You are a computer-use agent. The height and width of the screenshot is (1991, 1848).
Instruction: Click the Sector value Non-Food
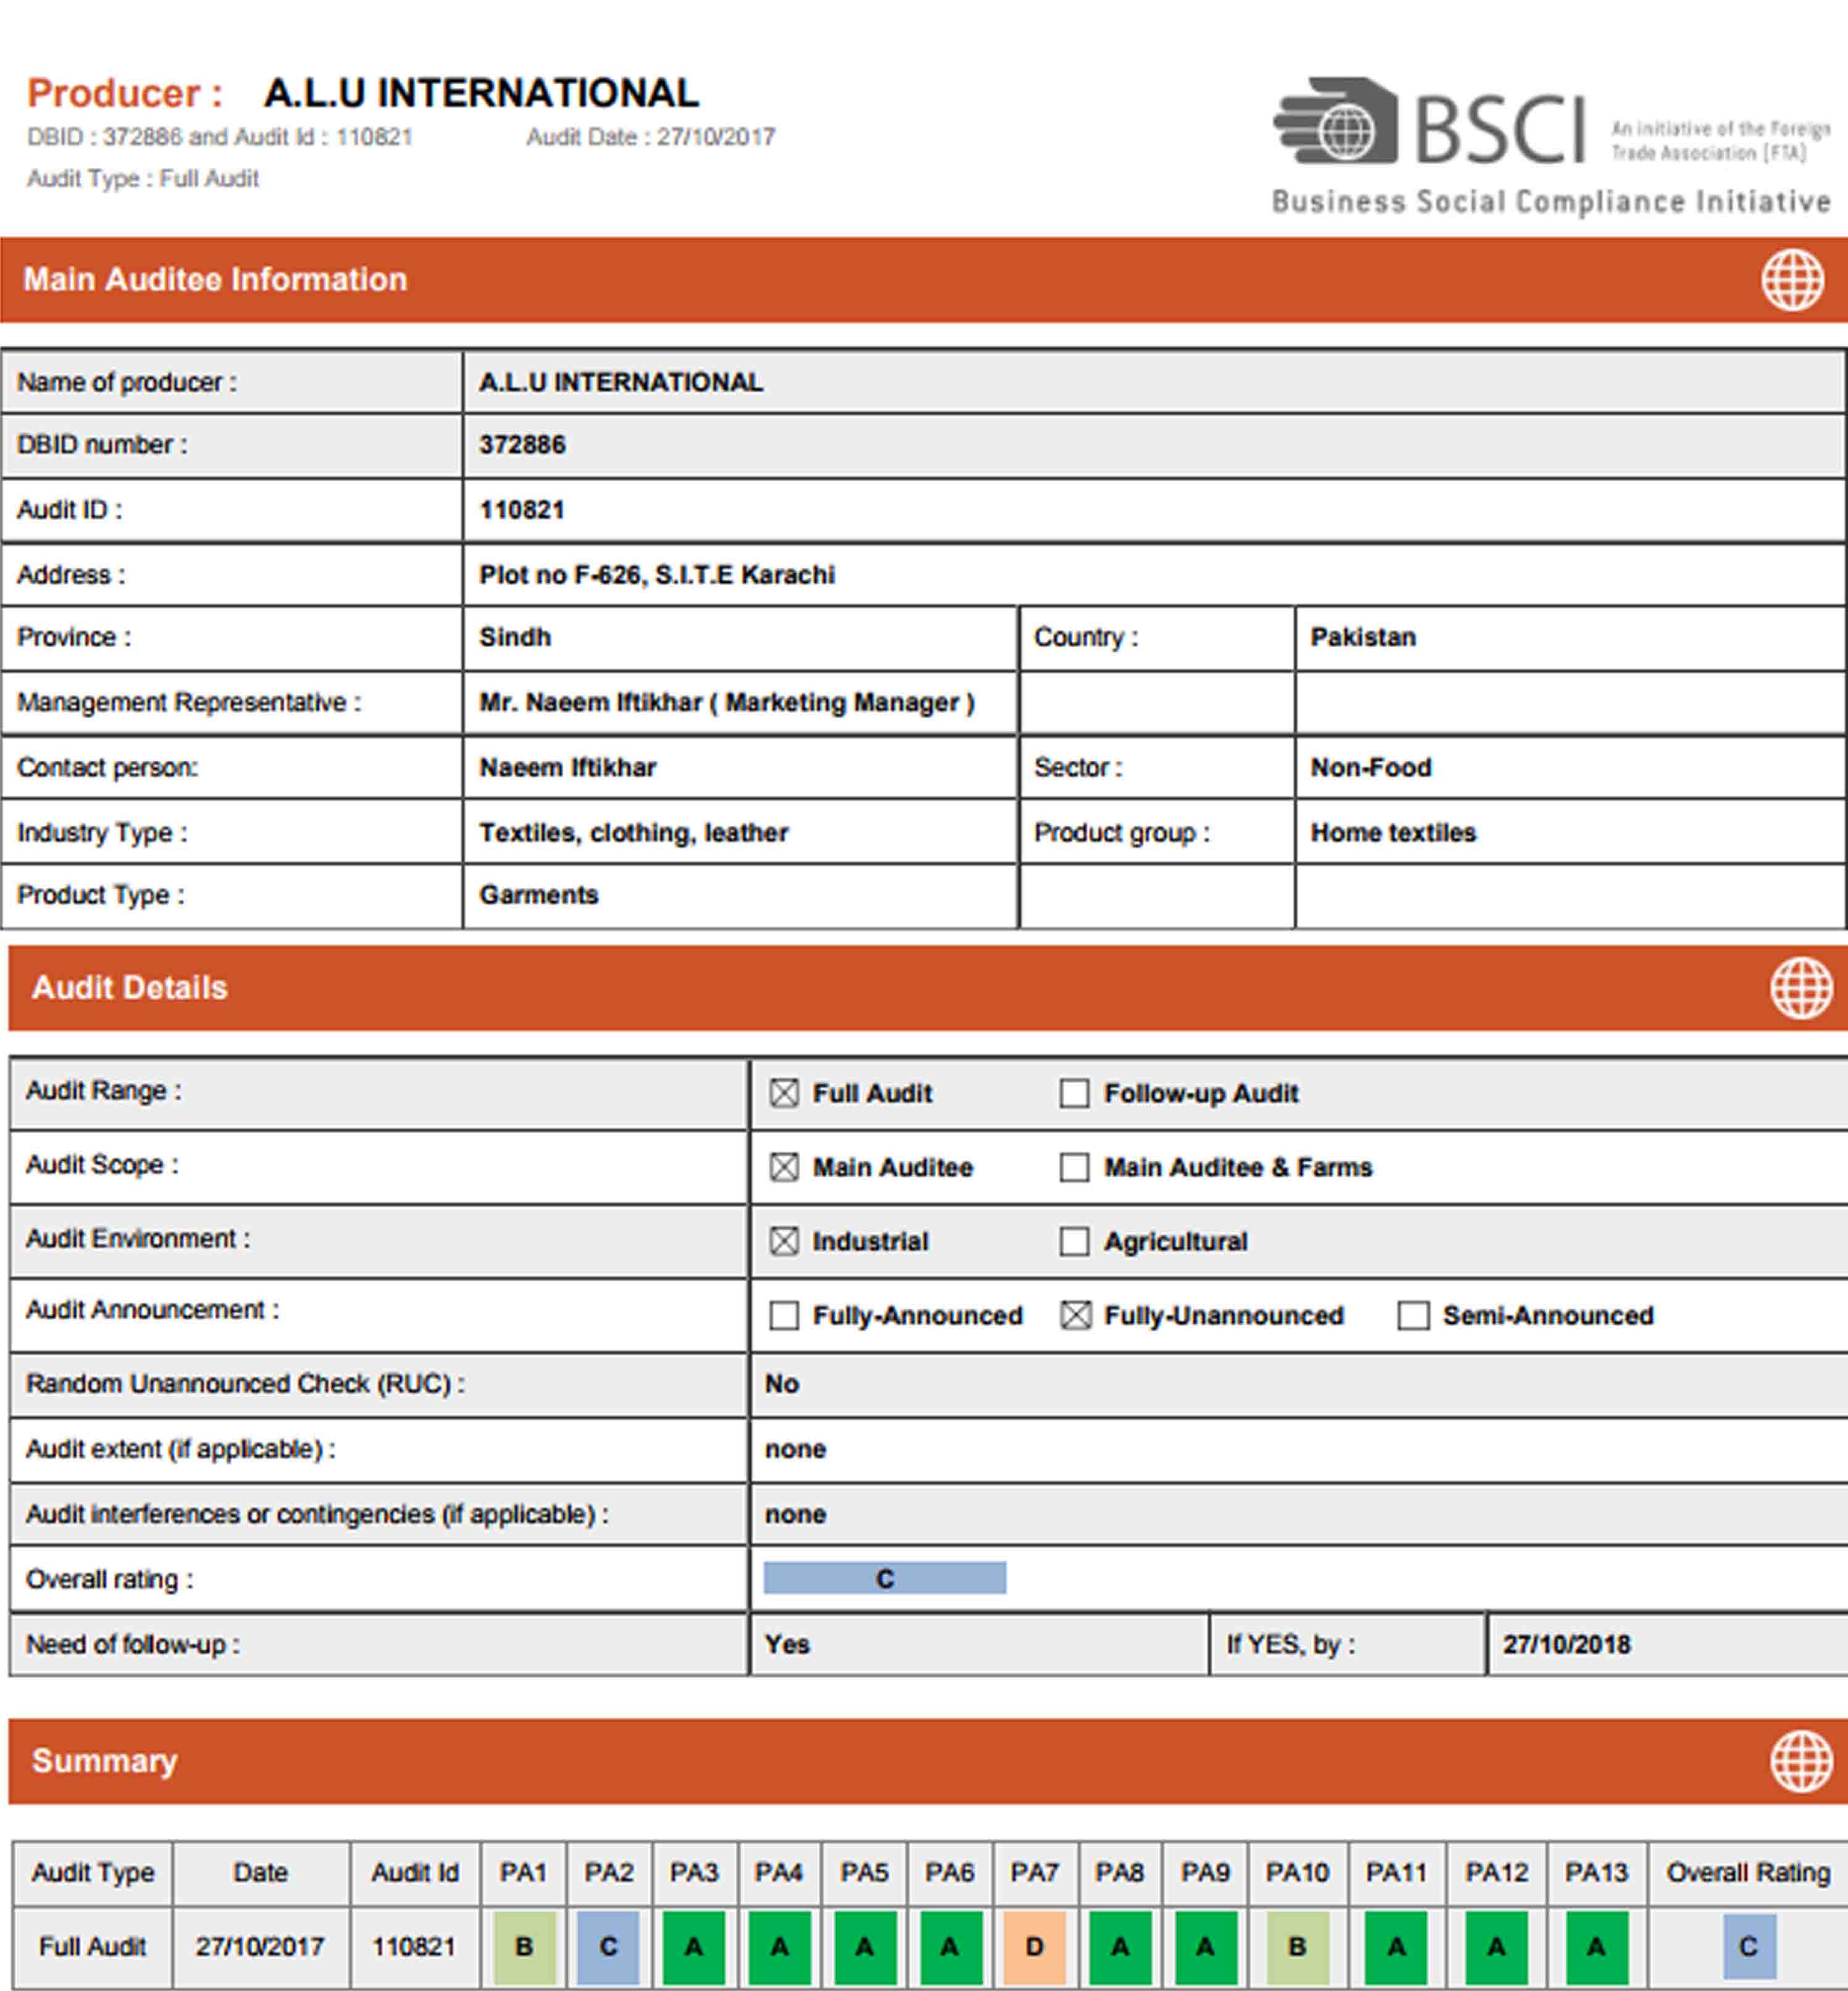(1371, 768)
